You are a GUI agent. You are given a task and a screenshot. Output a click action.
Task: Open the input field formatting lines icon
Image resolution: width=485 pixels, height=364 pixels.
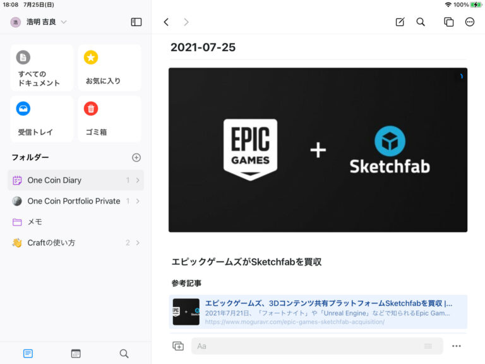pyautogui.click(x=428, y=346)
